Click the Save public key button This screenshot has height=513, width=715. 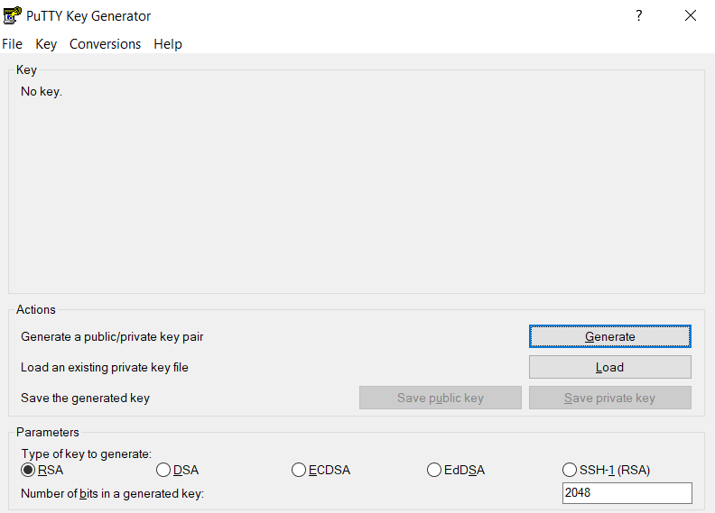[441, 398]
